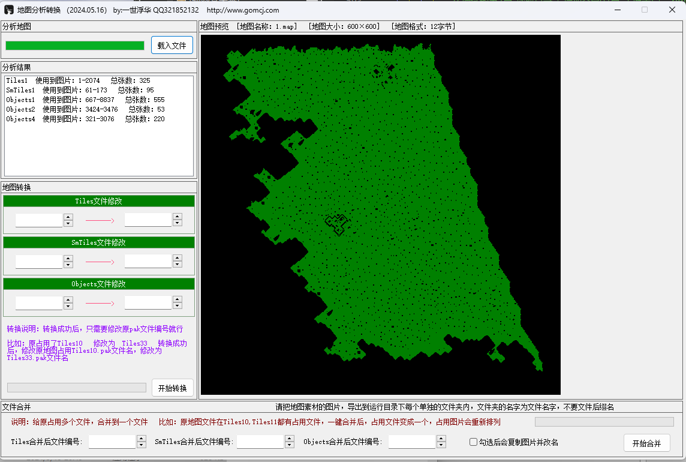Click the 地图大小: 600×600 label
The image size is (686, 462).
(x=344, y=27)
